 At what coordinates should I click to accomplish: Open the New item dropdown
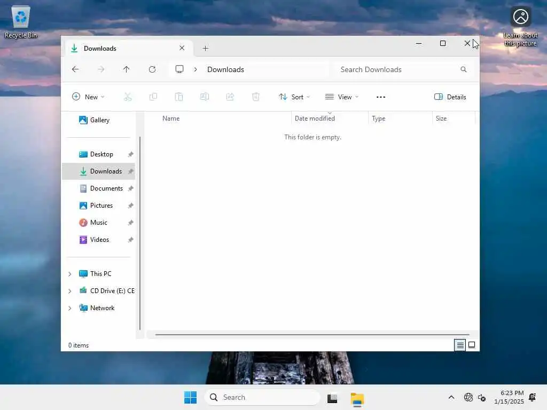pyautogui.click(x=88, y=97)
